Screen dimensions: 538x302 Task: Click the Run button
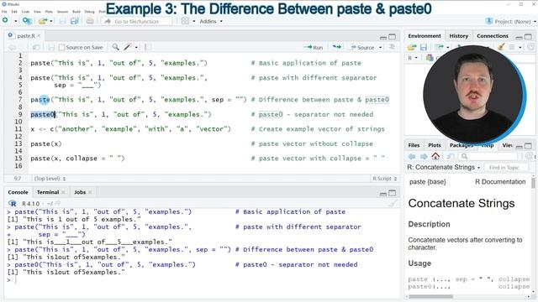(x=314, y=47)
